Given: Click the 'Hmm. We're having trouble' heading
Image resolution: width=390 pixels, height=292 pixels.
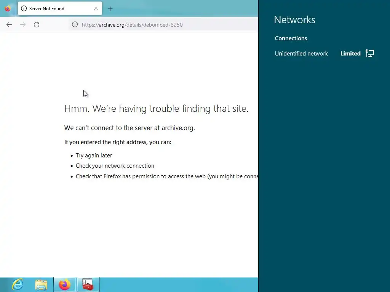Looking at the screenshot, I should [156, 108].
